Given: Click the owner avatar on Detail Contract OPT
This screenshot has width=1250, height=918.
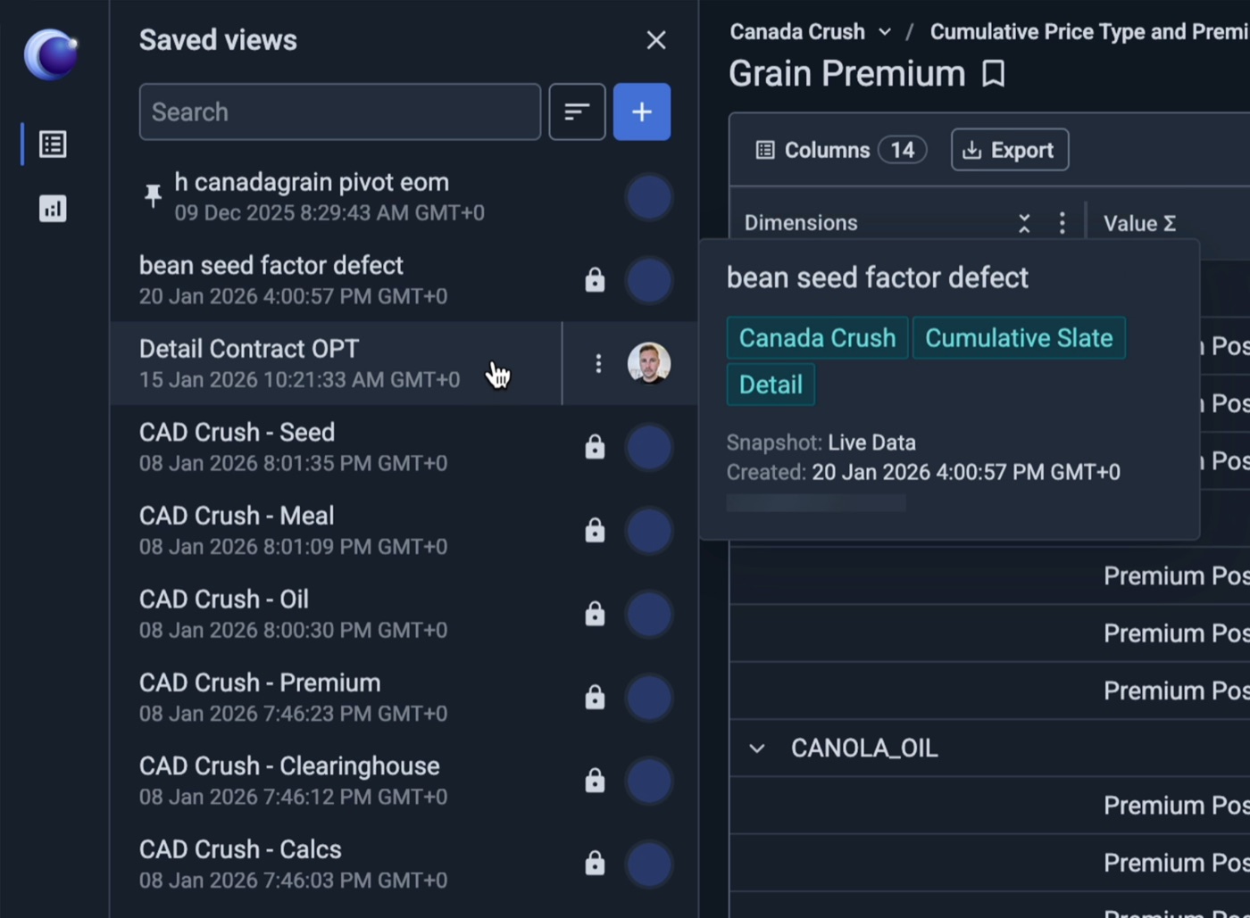Looking at the screenshot, I should coord(649,363).
